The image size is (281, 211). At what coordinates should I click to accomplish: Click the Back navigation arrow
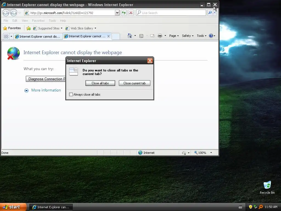[x=6, y=13]
